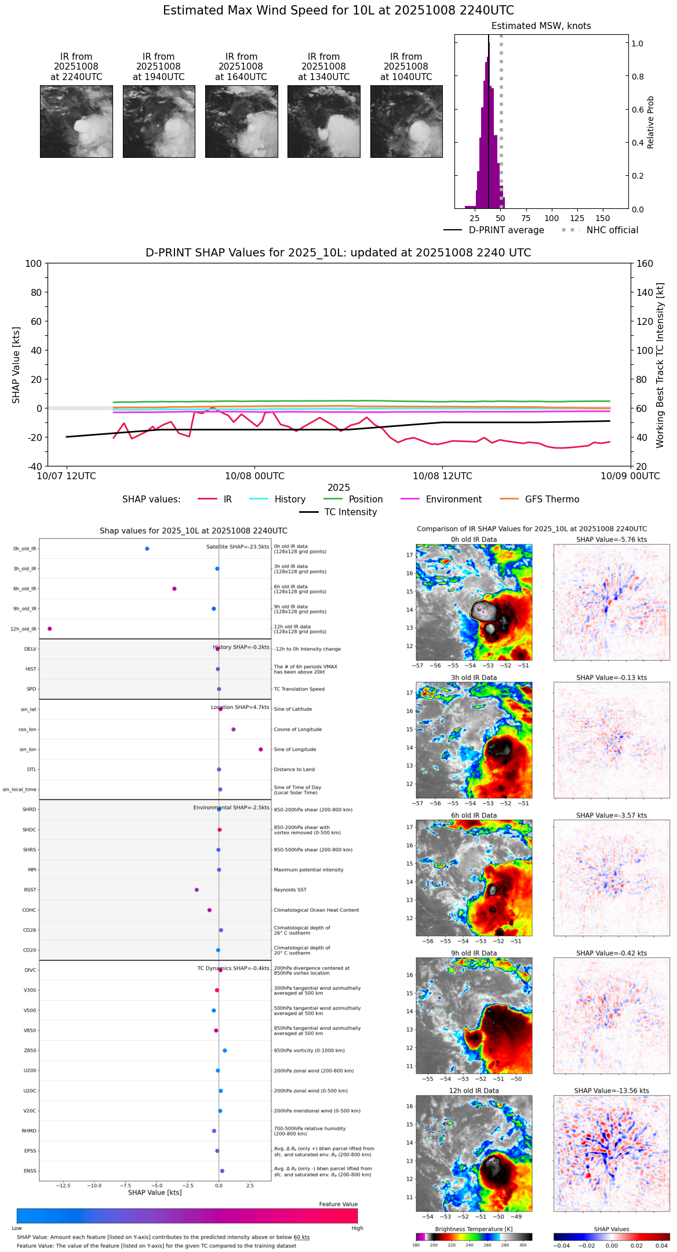Viewport: 677px width, 1252px height.
Task: Select the IR thumbnail from 1940UTC
Action: tap(159, 121)
